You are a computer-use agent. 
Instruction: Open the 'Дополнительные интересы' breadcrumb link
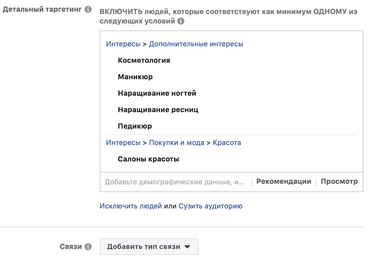pos(196,44)
